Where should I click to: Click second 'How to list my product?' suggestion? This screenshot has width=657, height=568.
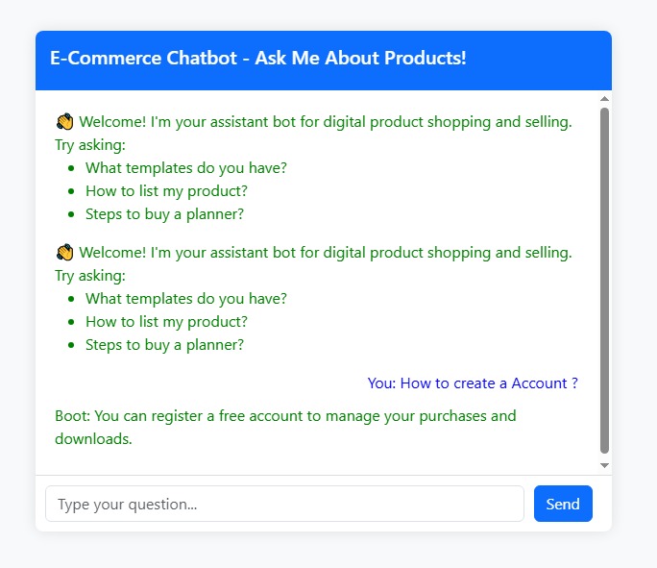166,322
